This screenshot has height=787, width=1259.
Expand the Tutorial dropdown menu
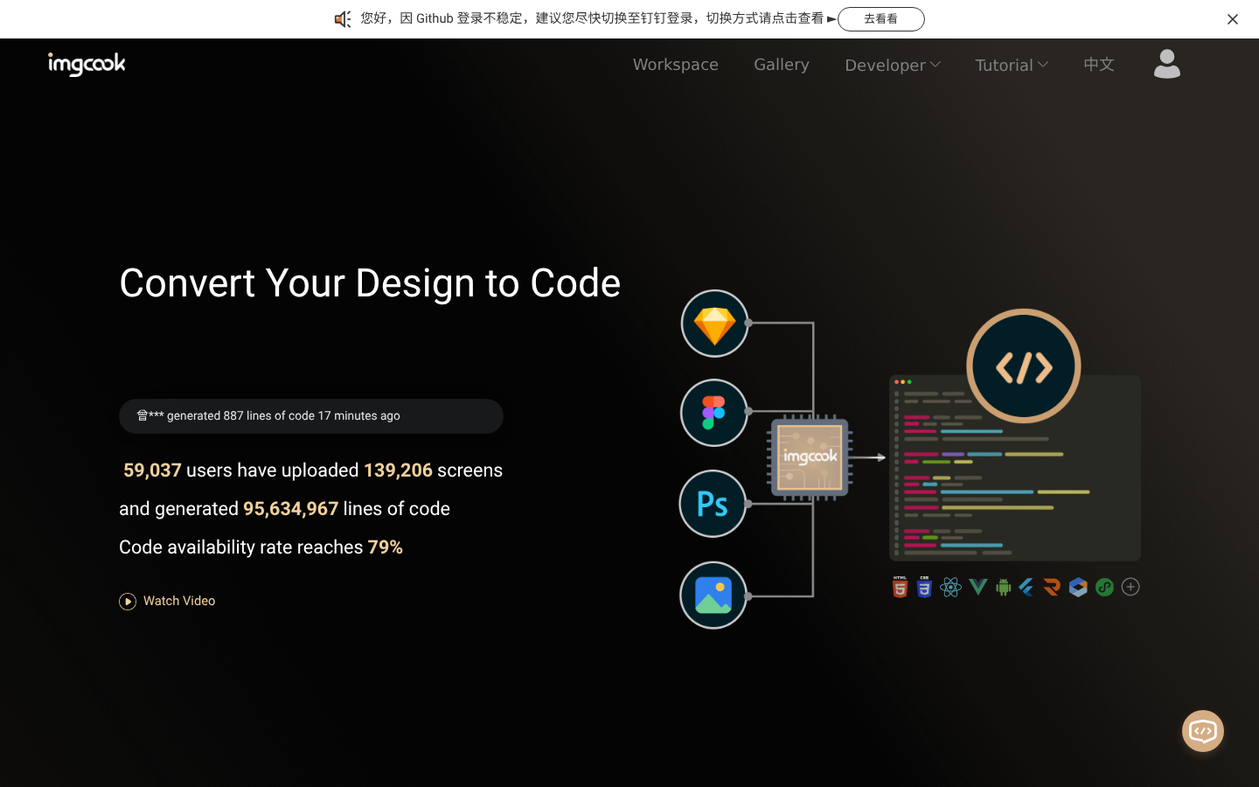(1012, 65)
